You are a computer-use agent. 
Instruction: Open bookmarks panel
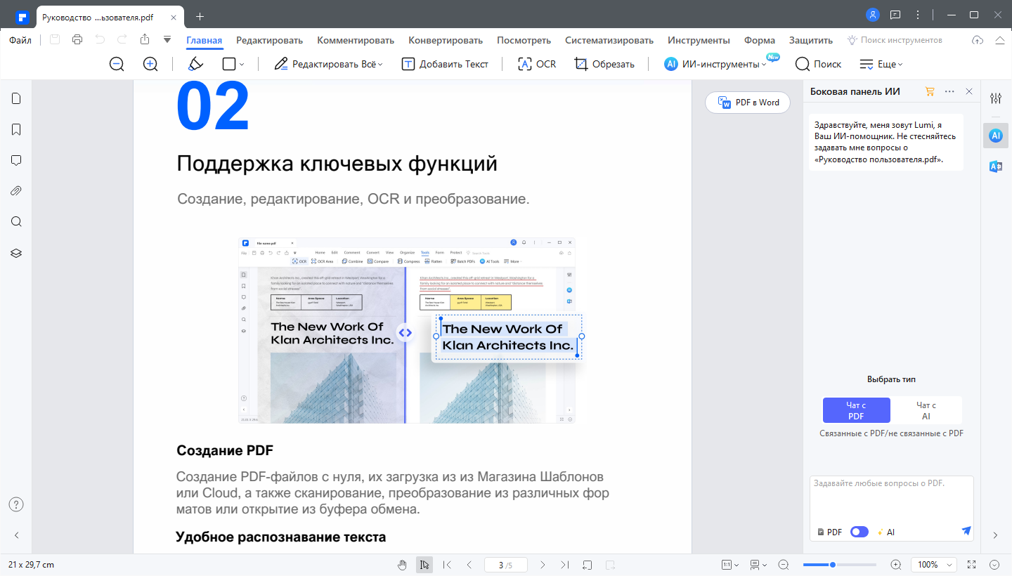16,129
